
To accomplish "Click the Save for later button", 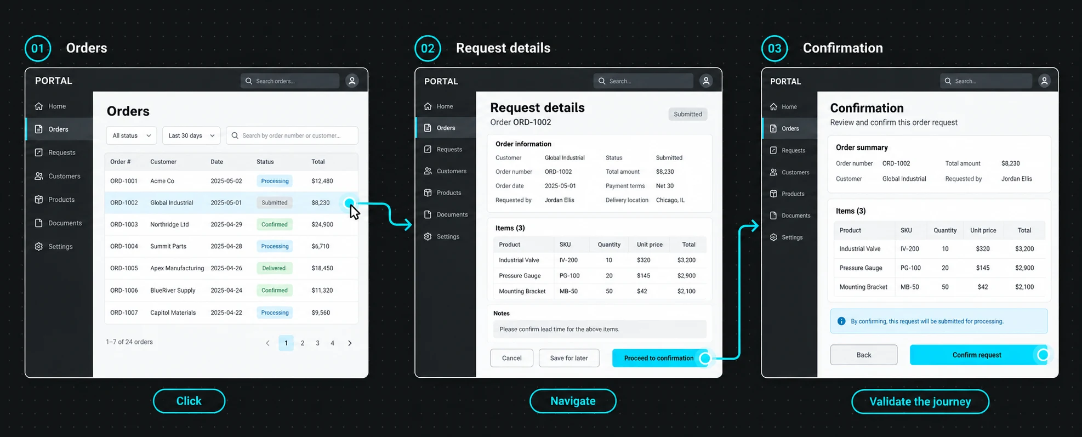I will (569, 358).
